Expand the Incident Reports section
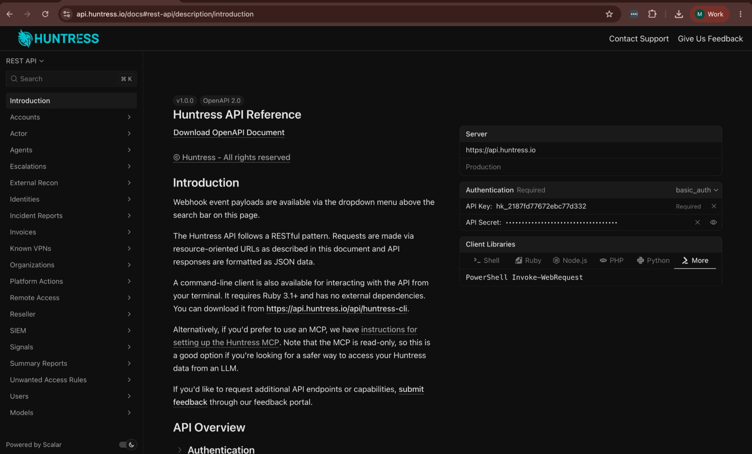Screen dimensions: 752x454 point(71,216)
